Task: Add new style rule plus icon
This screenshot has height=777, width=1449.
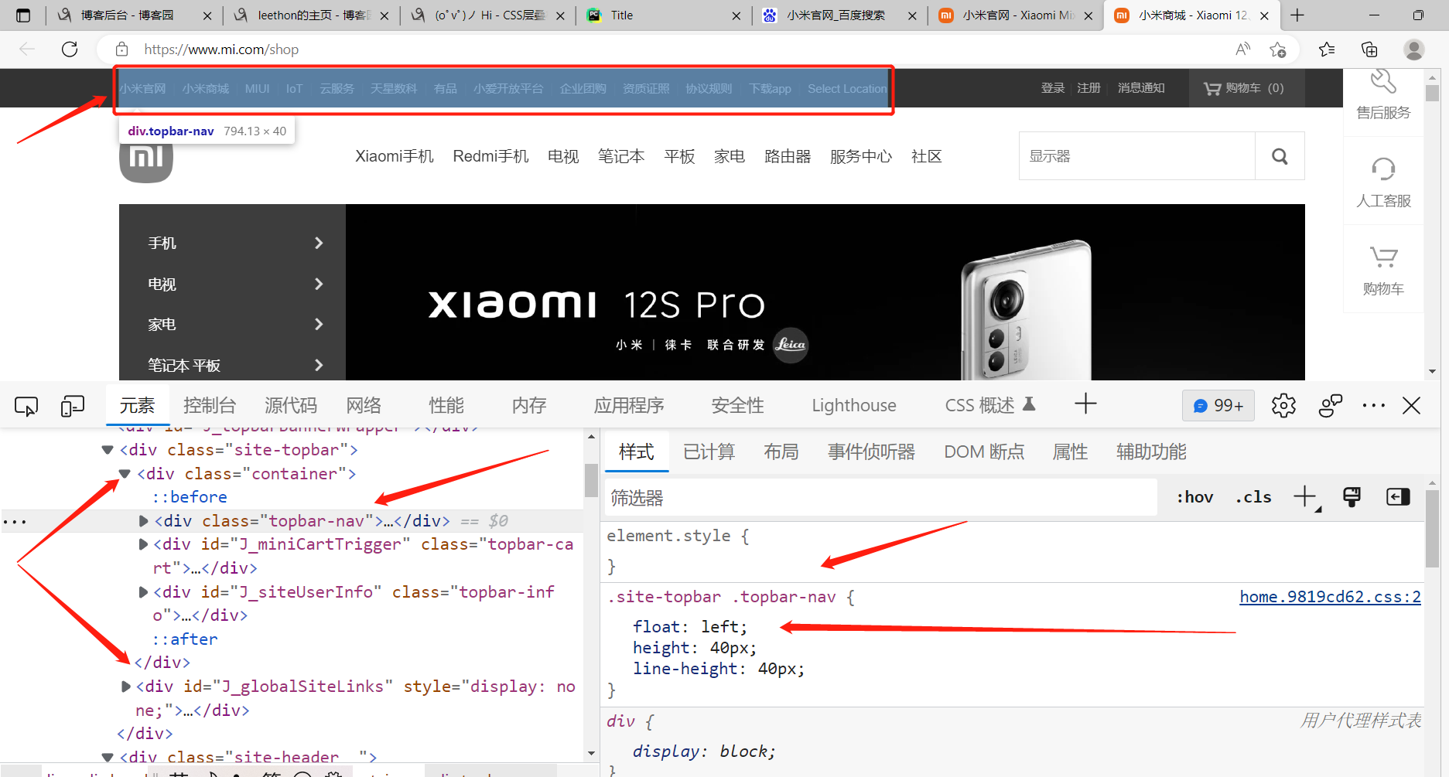Action: pos(1305,496)
